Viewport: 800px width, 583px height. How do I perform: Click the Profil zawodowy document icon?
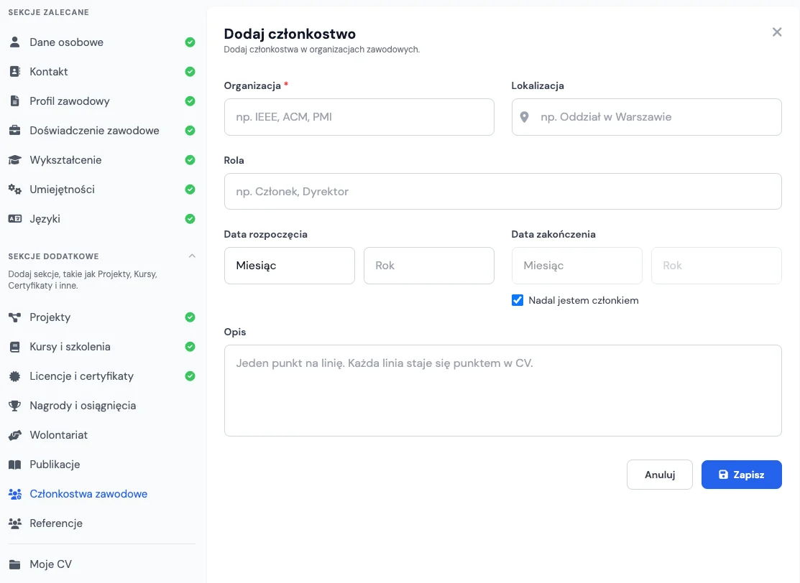point(15,101)
